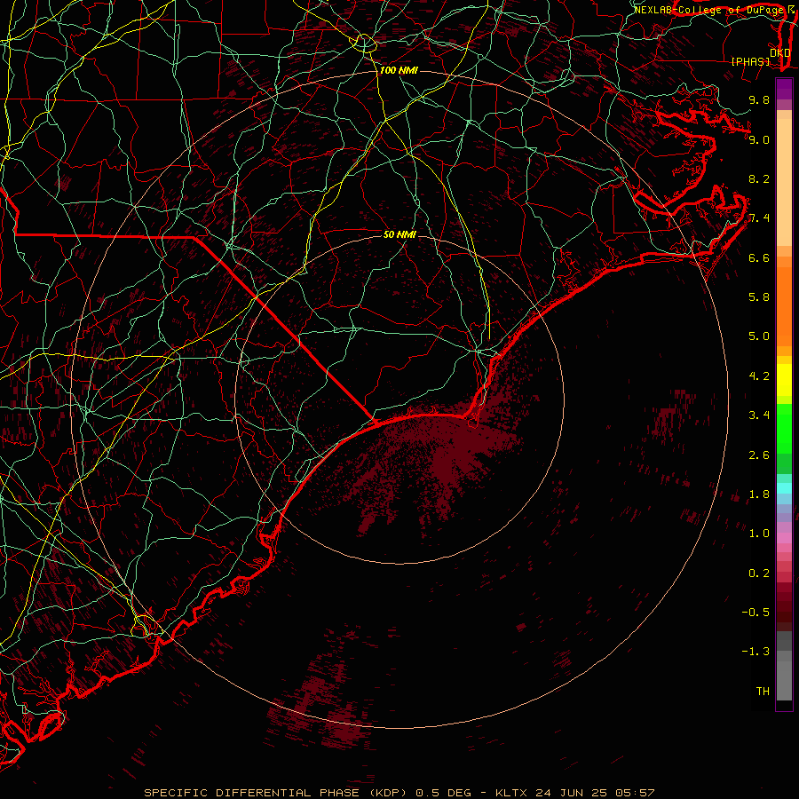Click the 7.4 legend value
The width and height of the screenshot is (799, 799).
point(759,218)
